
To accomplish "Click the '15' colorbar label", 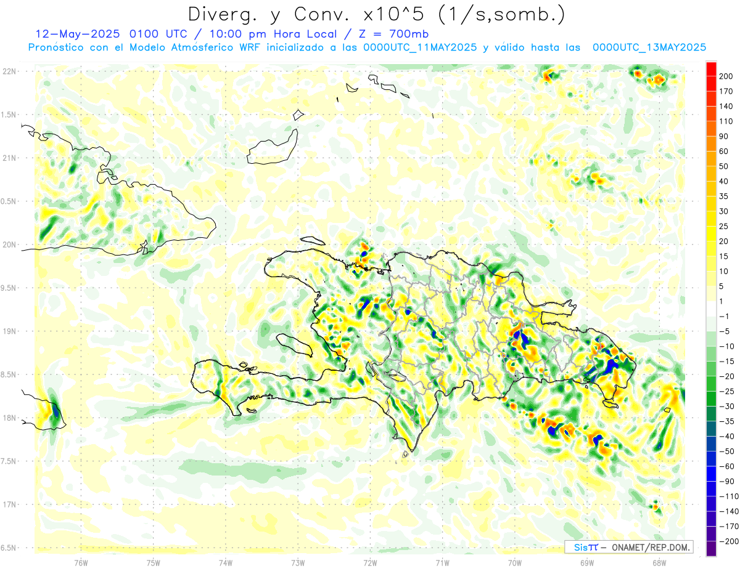I will 725,256.
